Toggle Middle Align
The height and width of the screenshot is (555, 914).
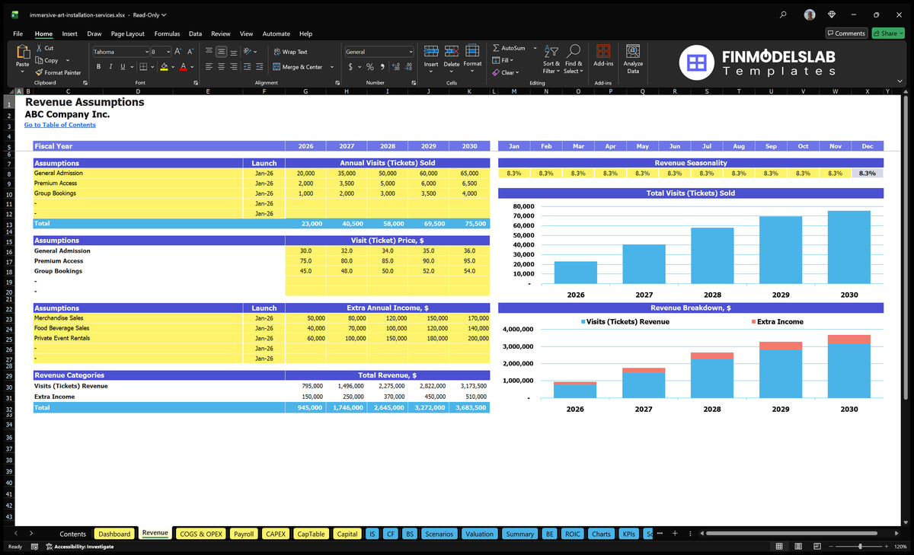pos(221,52)
